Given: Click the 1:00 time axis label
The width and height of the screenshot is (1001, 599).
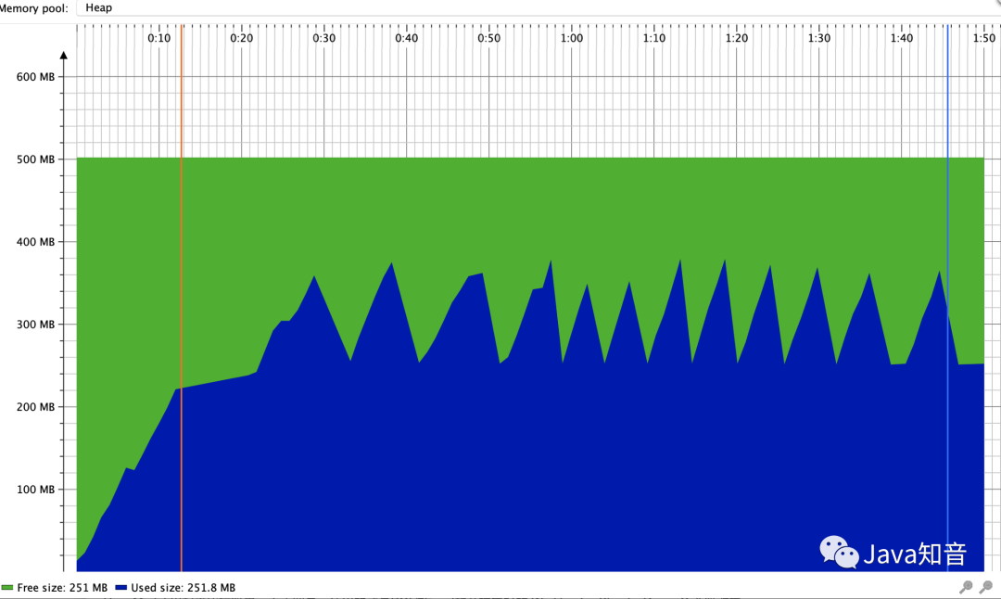Looking at the screenshot, I should pos(571,38).
